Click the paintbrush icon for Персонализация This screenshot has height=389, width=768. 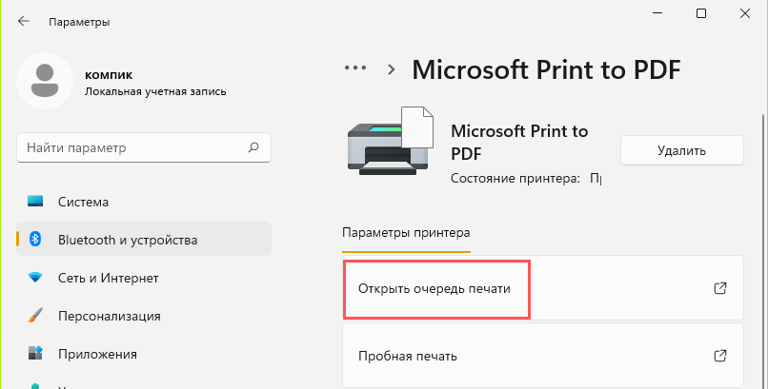click(36, 316)
